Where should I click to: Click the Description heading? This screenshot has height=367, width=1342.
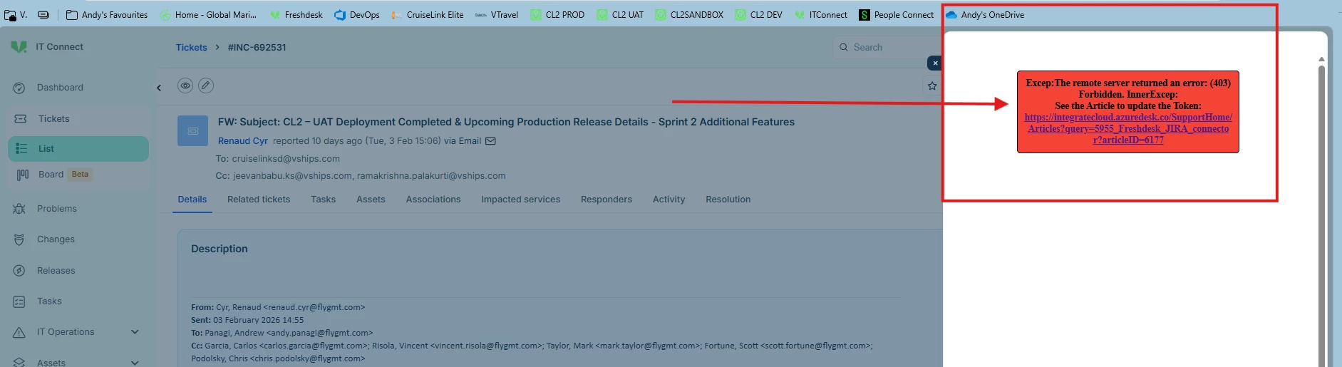pos(220,249)
